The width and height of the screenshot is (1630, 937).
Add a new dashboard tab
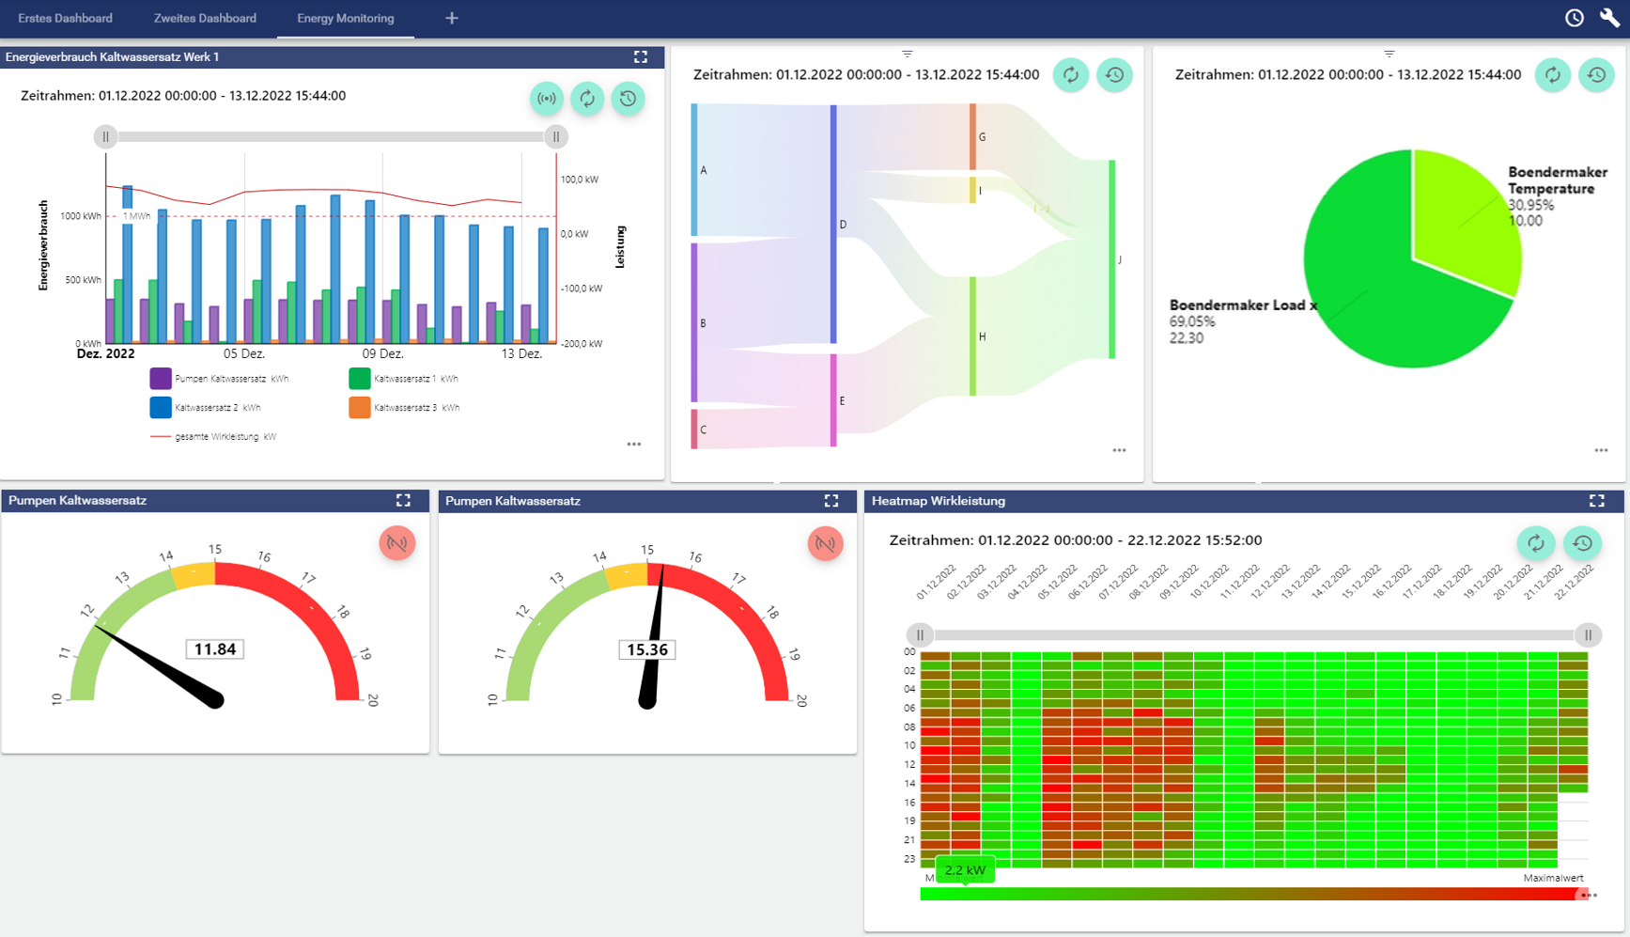pyautogui.click(x=452, y=18)
